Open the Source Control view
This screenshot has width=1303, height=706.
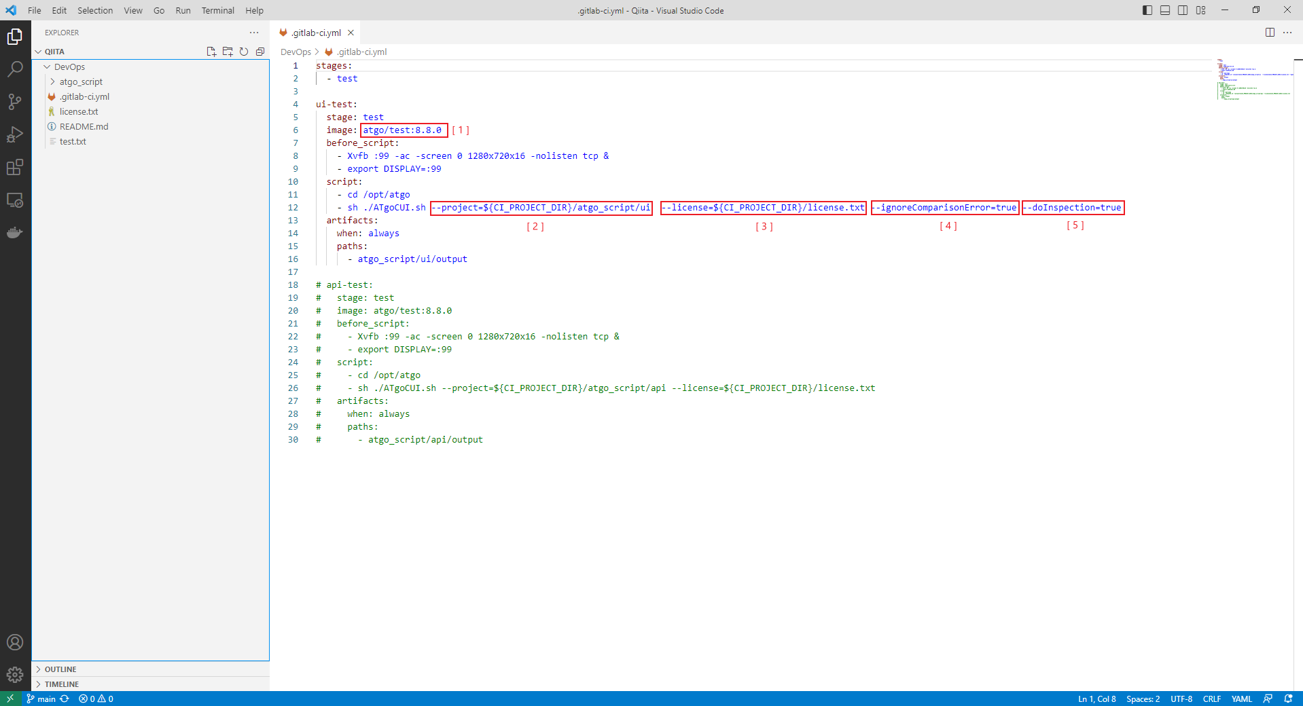click(x=15, y=102)
